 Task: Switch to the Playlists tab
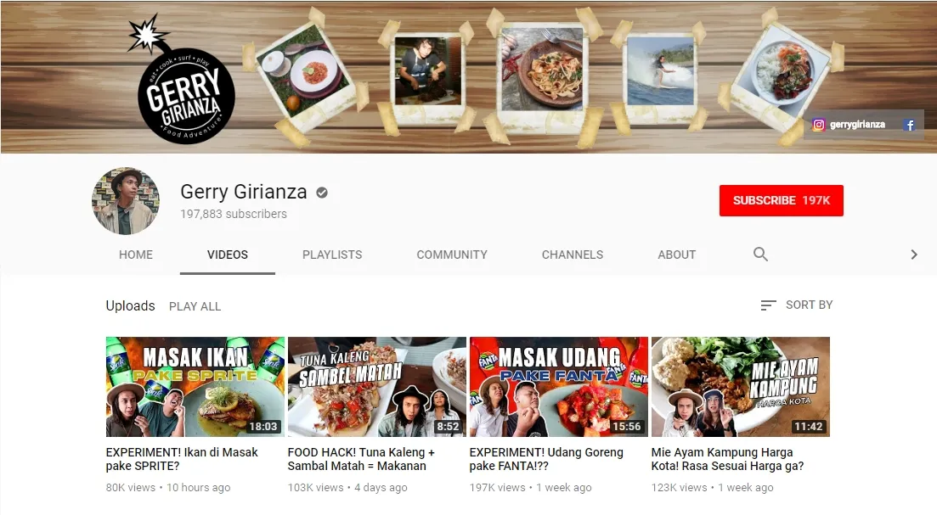(x=332, y=255)
